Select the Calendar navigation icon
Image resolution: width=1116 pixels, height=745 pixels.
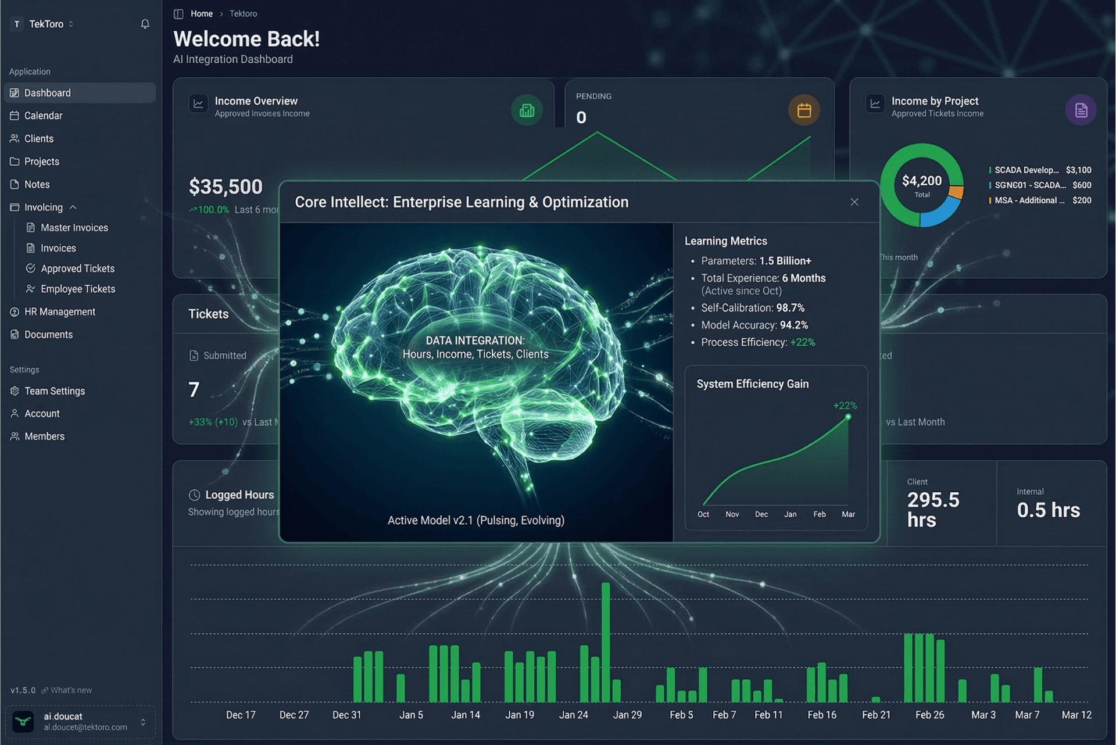[x=15, y=115]
